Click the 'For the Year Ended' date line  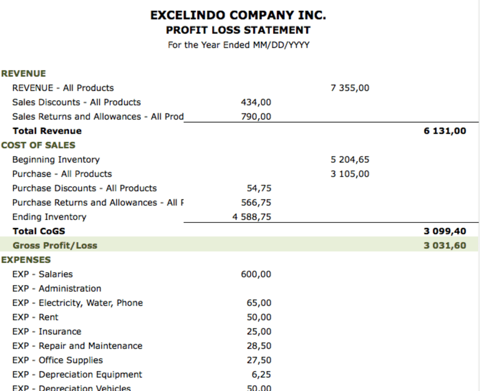(x=238, y=45)
